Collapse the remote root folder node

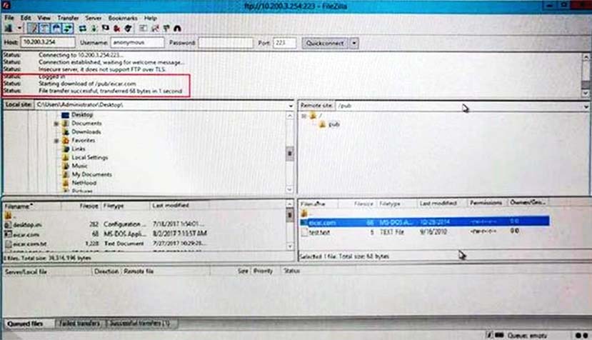304,116
